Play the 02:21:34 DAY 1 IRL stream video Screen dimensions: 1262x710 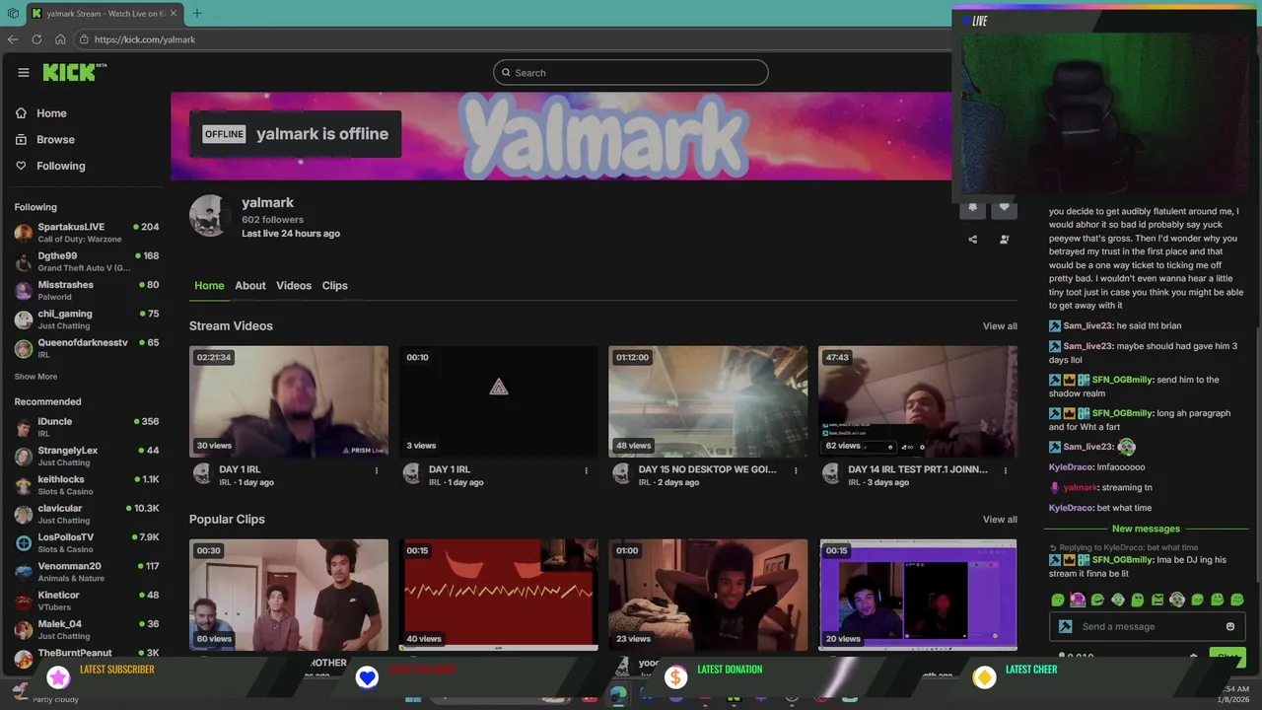[x=289, y=401]
